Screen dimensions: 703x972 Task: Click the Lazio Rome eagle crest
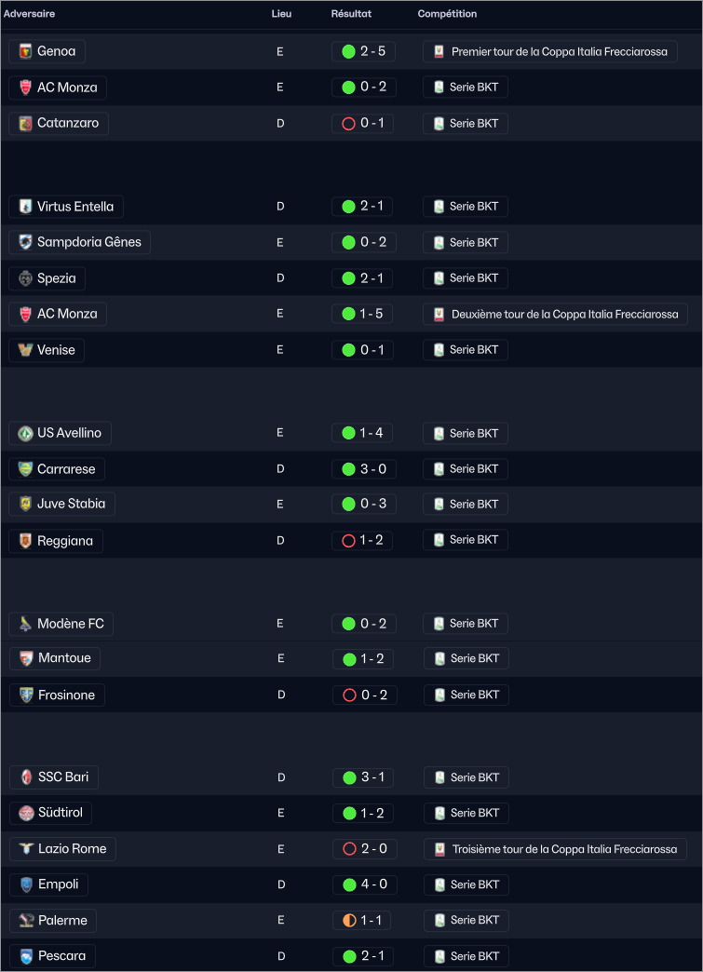click(x=26, y=849)
